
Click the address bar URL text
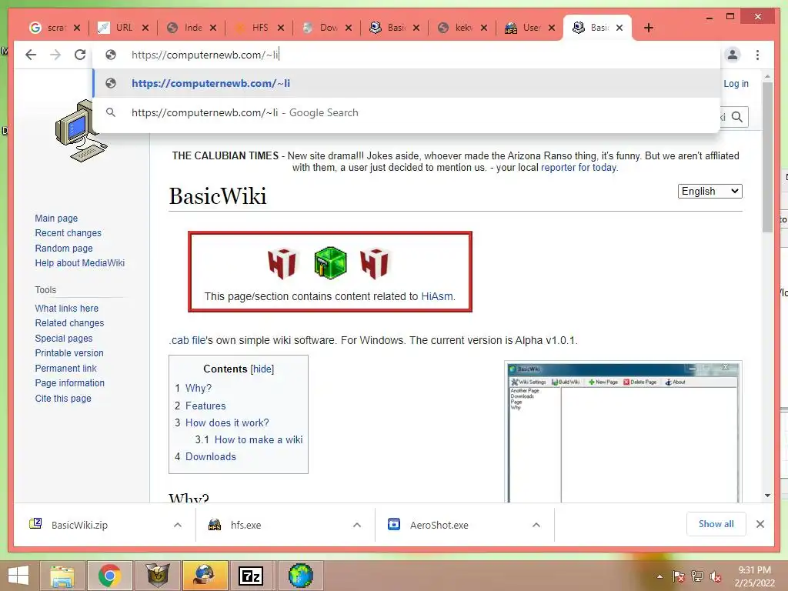tap(205, 55)
